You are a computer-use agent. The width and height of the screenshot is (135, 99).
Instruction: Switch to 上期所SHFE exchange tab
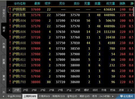click(30, 96)
